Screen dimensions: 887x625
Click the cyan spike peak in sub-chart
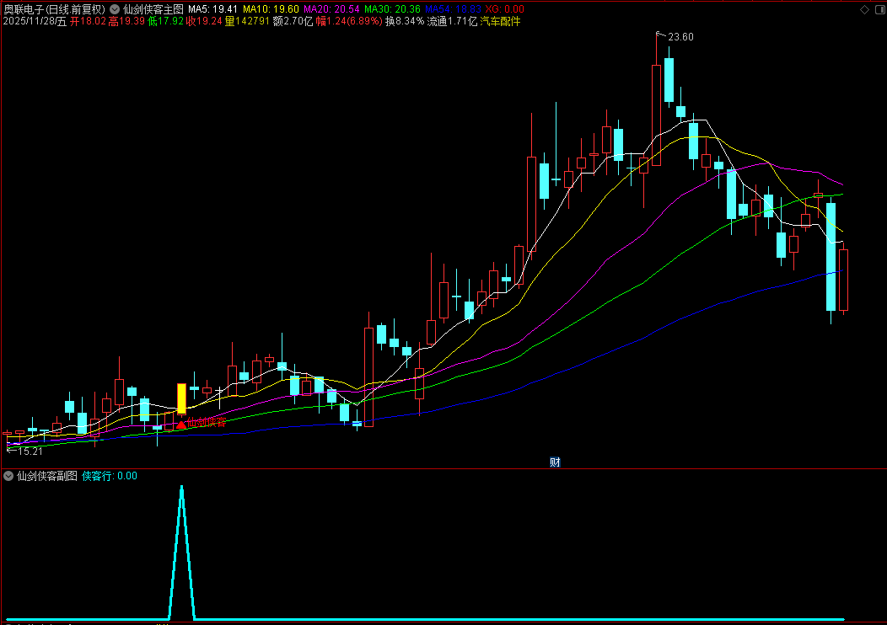181,487
